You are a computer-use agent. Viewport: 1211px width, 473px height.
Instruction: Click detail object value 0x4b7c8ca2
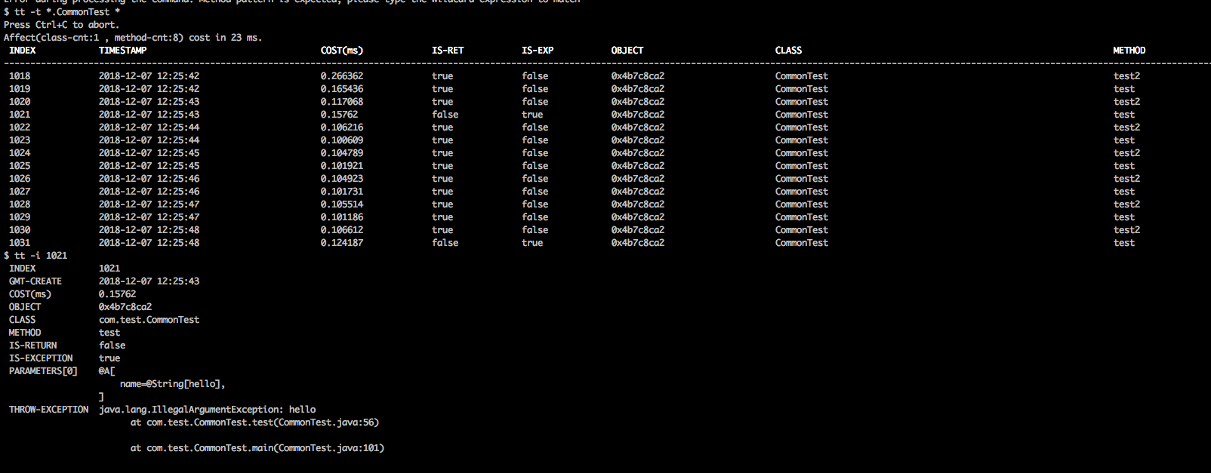click(x=125, y=307)
